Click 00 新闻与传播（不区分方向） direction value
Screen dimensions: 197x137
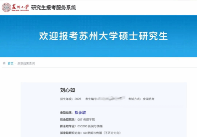[x=102, y=133]
